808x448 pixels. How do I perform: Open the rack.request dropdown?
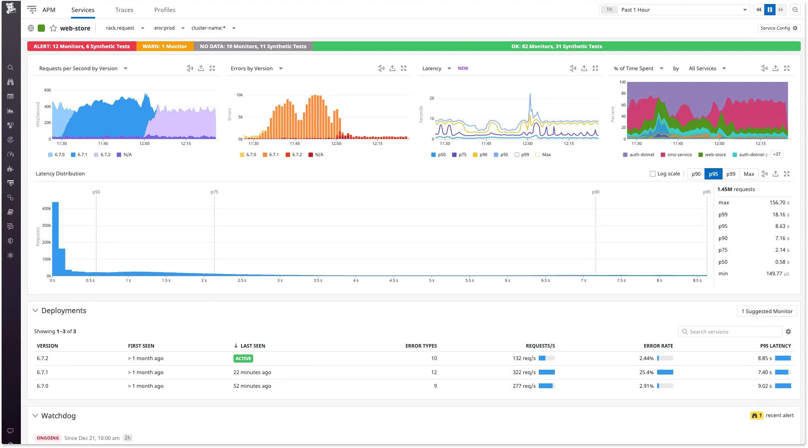coord(125,28)
